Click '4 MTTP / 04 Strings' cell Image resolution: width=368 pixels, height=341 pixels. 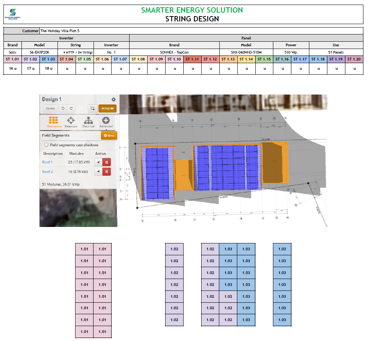[76, 52]
